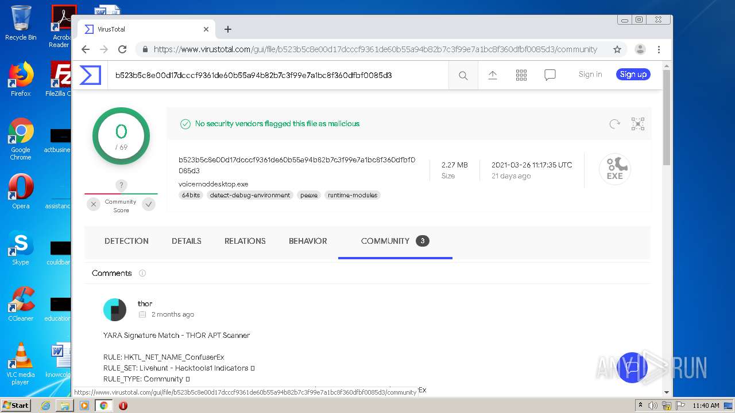Image resolution: width=735 pixels, height=413 pixels.
Task: Click the RULE: HKTL_NET_NAME_ConfuserEx line
Action: coord(164,357)
